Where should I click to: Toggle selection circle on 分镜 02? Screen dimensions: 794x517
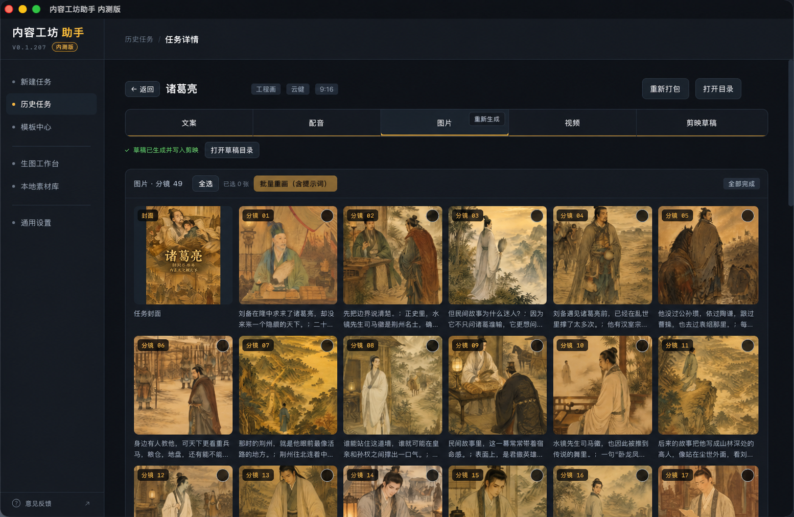click(432, 216)
